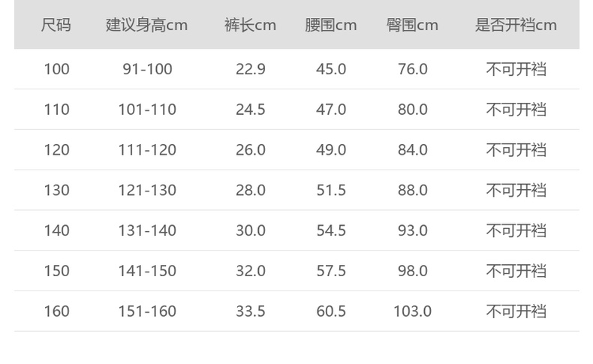Click the 建议身高cm column header
Viewport: 593px width, 364px height.
click(146, 26)
